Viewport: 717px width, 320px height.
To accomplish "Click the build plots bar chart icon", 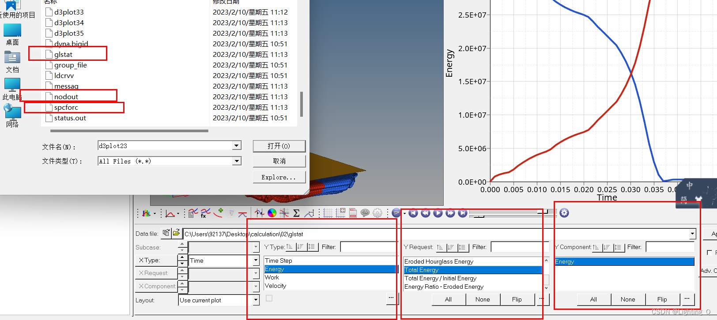I will 146,213.
